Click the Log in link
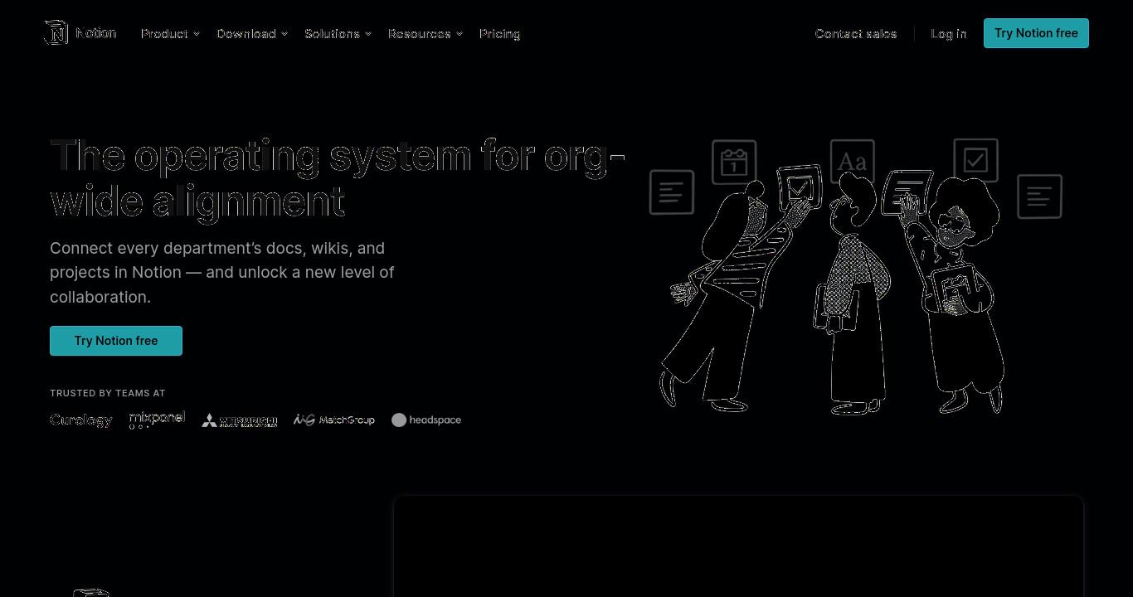Viewport: 1133px width, 597px height. point(948,33)
